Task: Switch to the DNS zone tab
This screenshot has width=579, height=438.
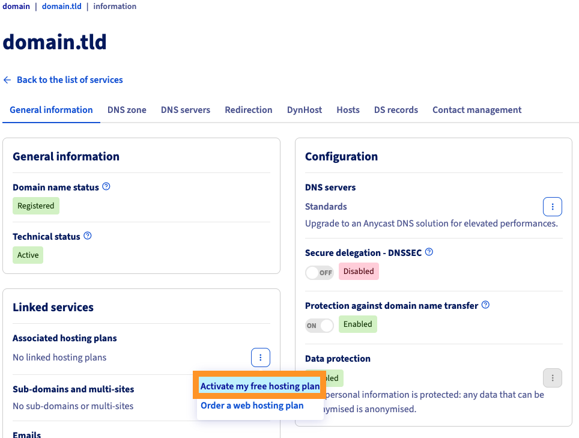Action: tap(127, 110)
